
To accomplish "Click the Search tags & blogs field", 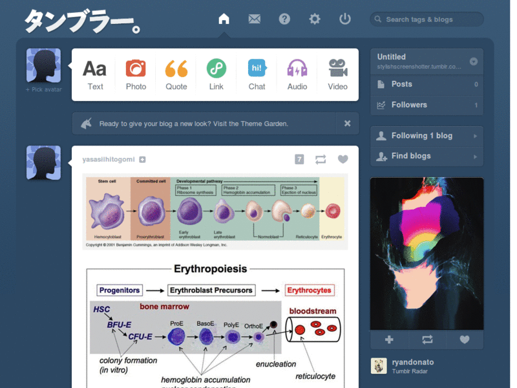I will coord(427,19).
